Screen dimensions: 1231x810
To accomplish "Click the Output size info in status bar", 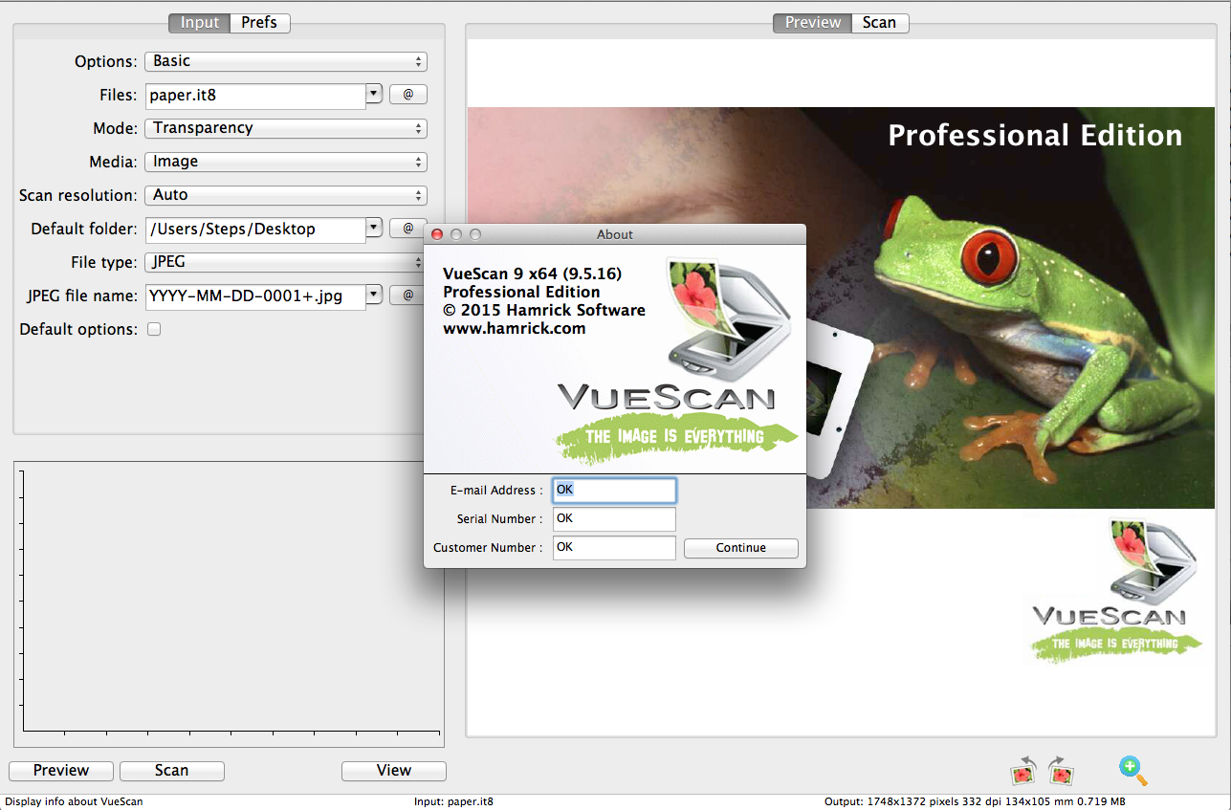I will (x=975, y=801).
